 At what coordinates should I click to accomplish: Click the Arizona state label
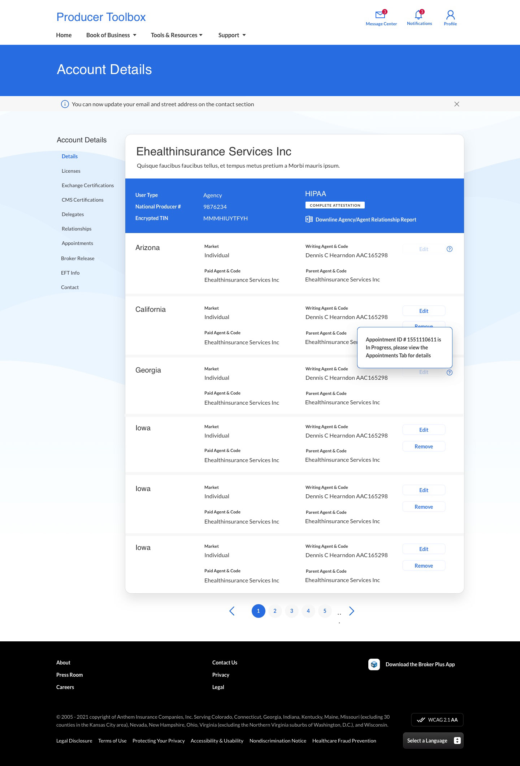click(x=147, y=248)
